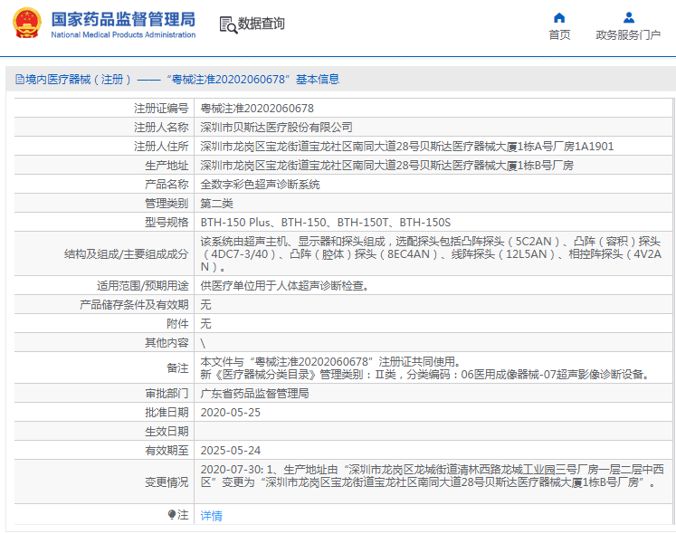Select product name 全数字彩色超声诊断系统
This screenshot has height=534, width=676.
click(260, 184)
